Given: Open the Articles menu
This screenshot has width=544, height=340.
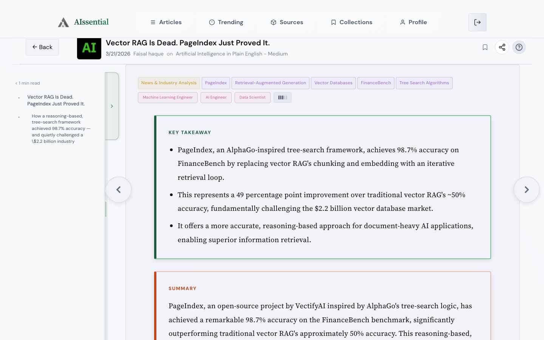Looking at the screenshot, I should 166,22.
